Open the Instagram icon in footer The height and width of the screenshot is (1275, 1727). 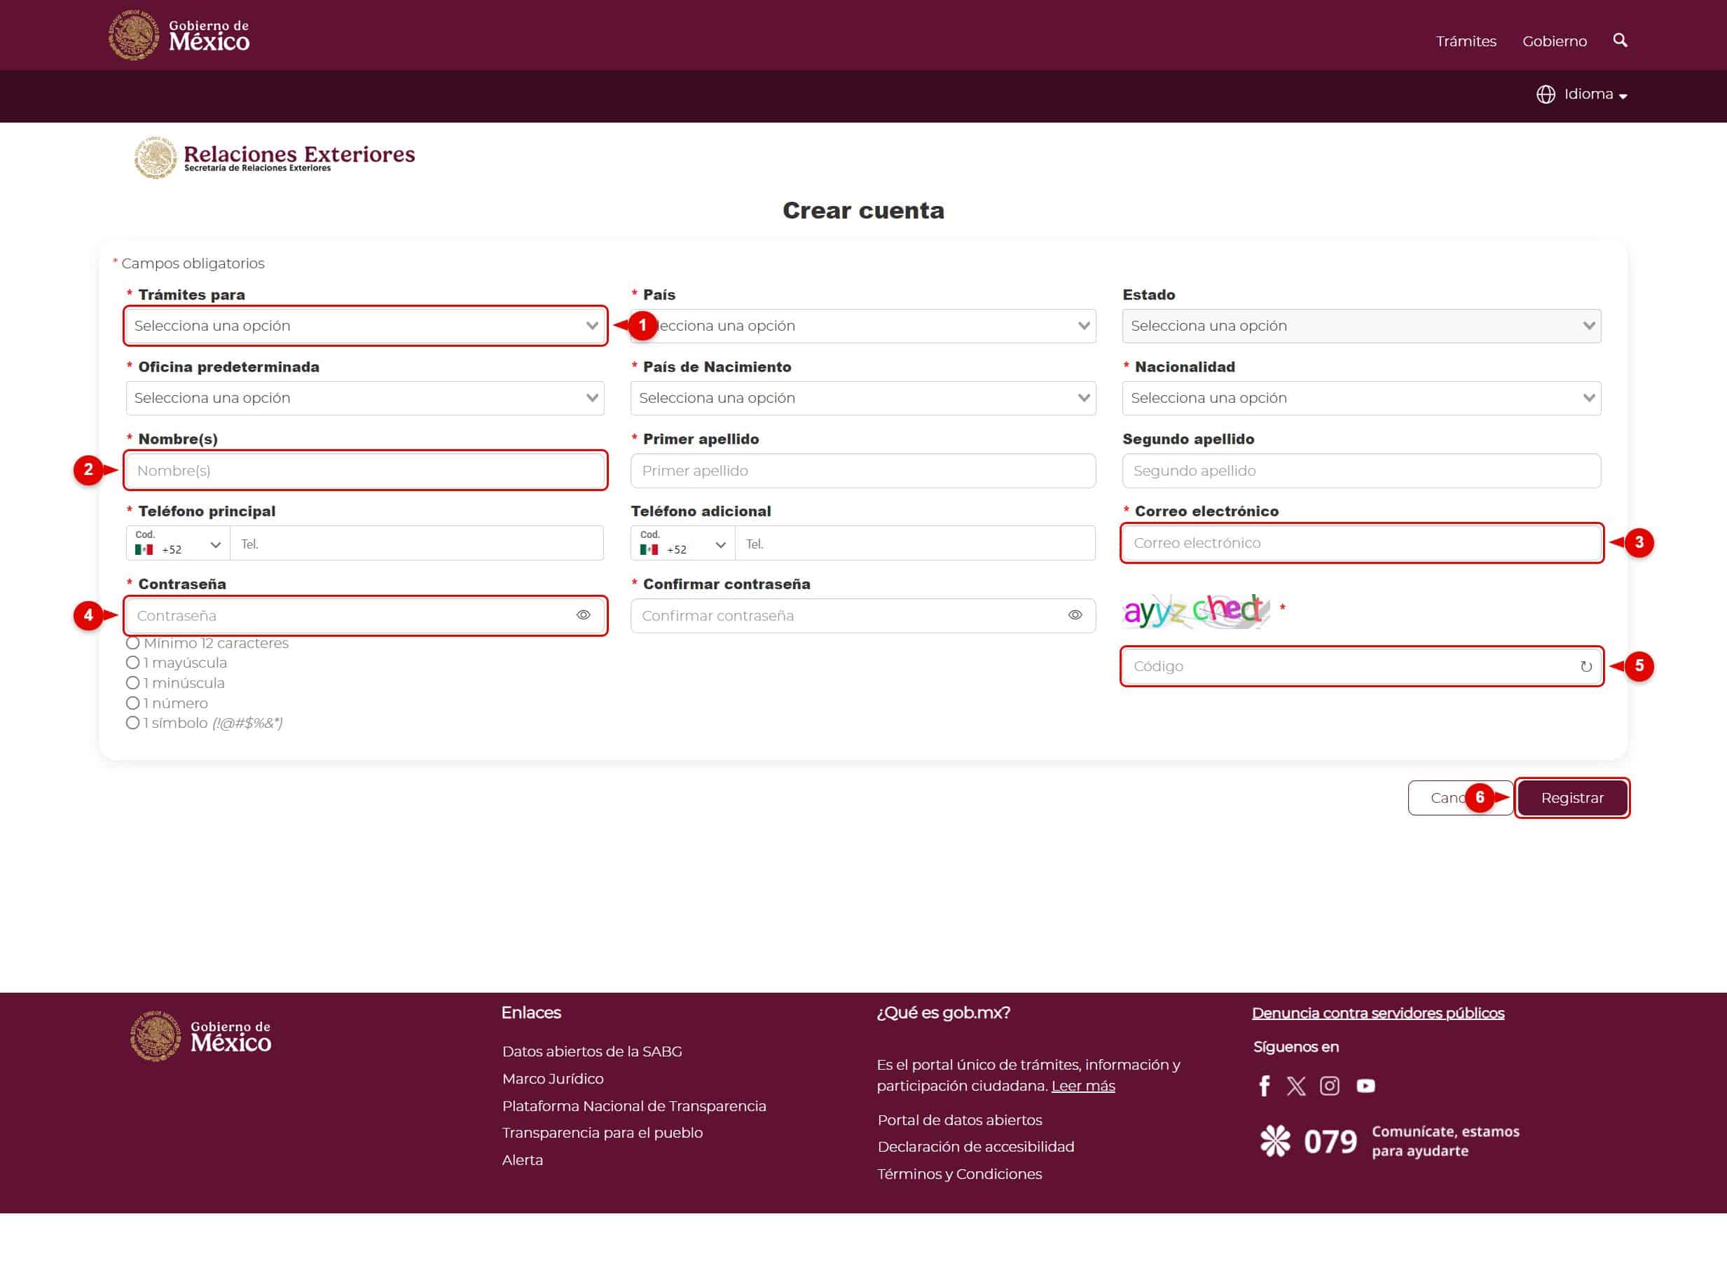(1329, 1086)
